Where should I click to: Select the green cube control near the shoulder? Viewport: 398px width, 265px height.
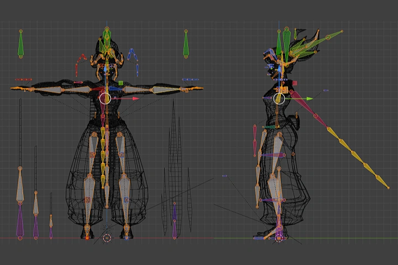tap(121, 83)
